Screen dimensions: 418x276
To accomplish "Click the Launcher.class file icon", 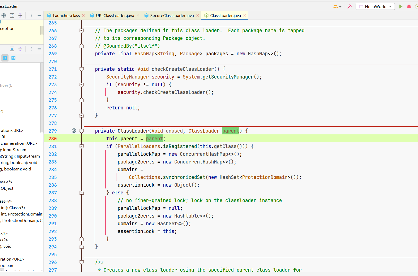I will click(x=49, y=15).
